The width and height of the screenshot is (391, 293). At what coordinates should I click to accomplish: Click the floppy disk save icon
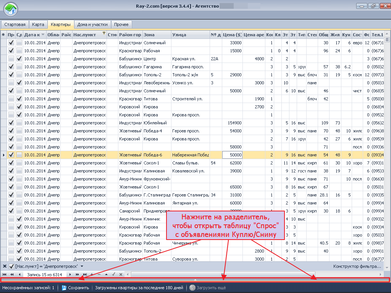[64, 288]
